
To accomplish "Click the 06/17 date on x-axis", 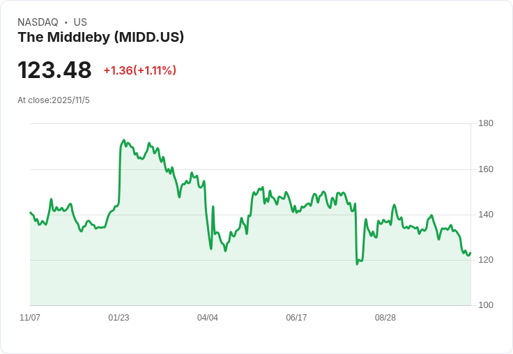I will coord(296,318).
